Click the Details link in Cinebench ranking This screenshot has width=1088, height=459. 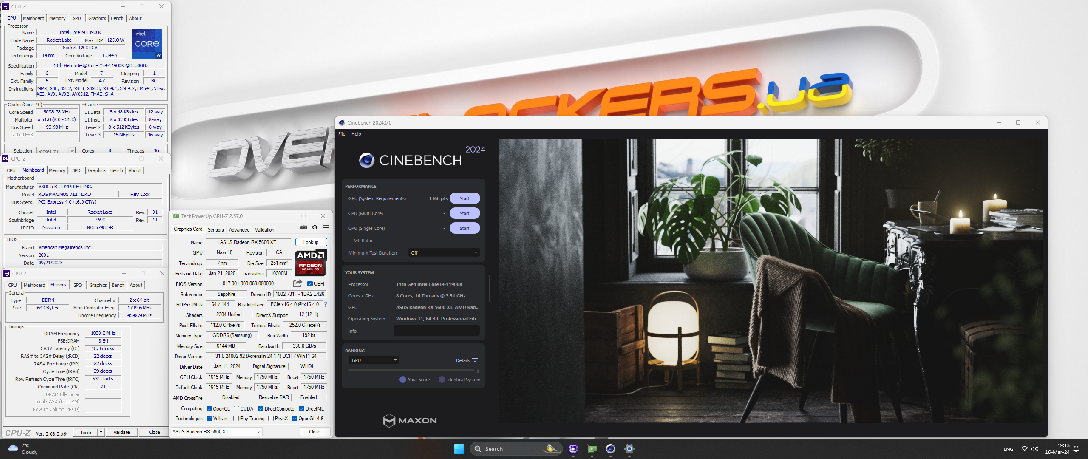pyautogui.click(x=462, y=360)
